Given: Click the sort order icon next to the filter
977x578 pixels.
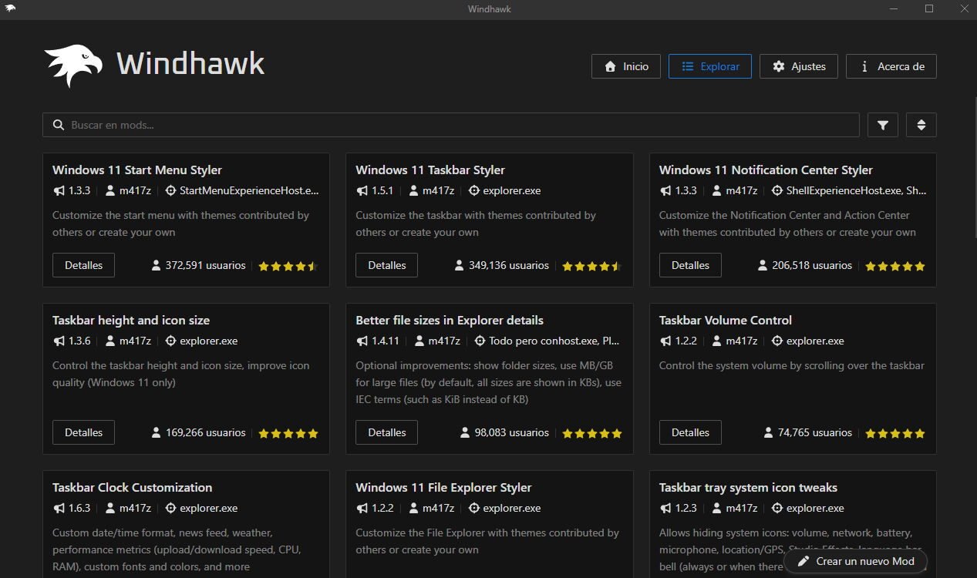Looking at the screenshot, I should coord(921,124).
